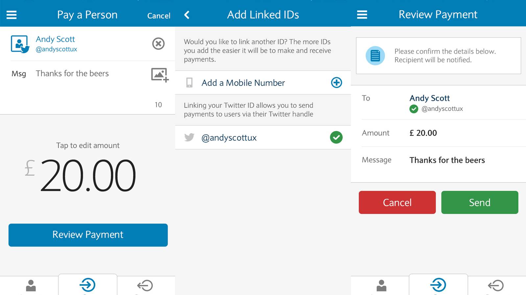Tap the @andyscottux linked Twitter ID text
Screen dimensions: 526x295
(x=229, y=138)
